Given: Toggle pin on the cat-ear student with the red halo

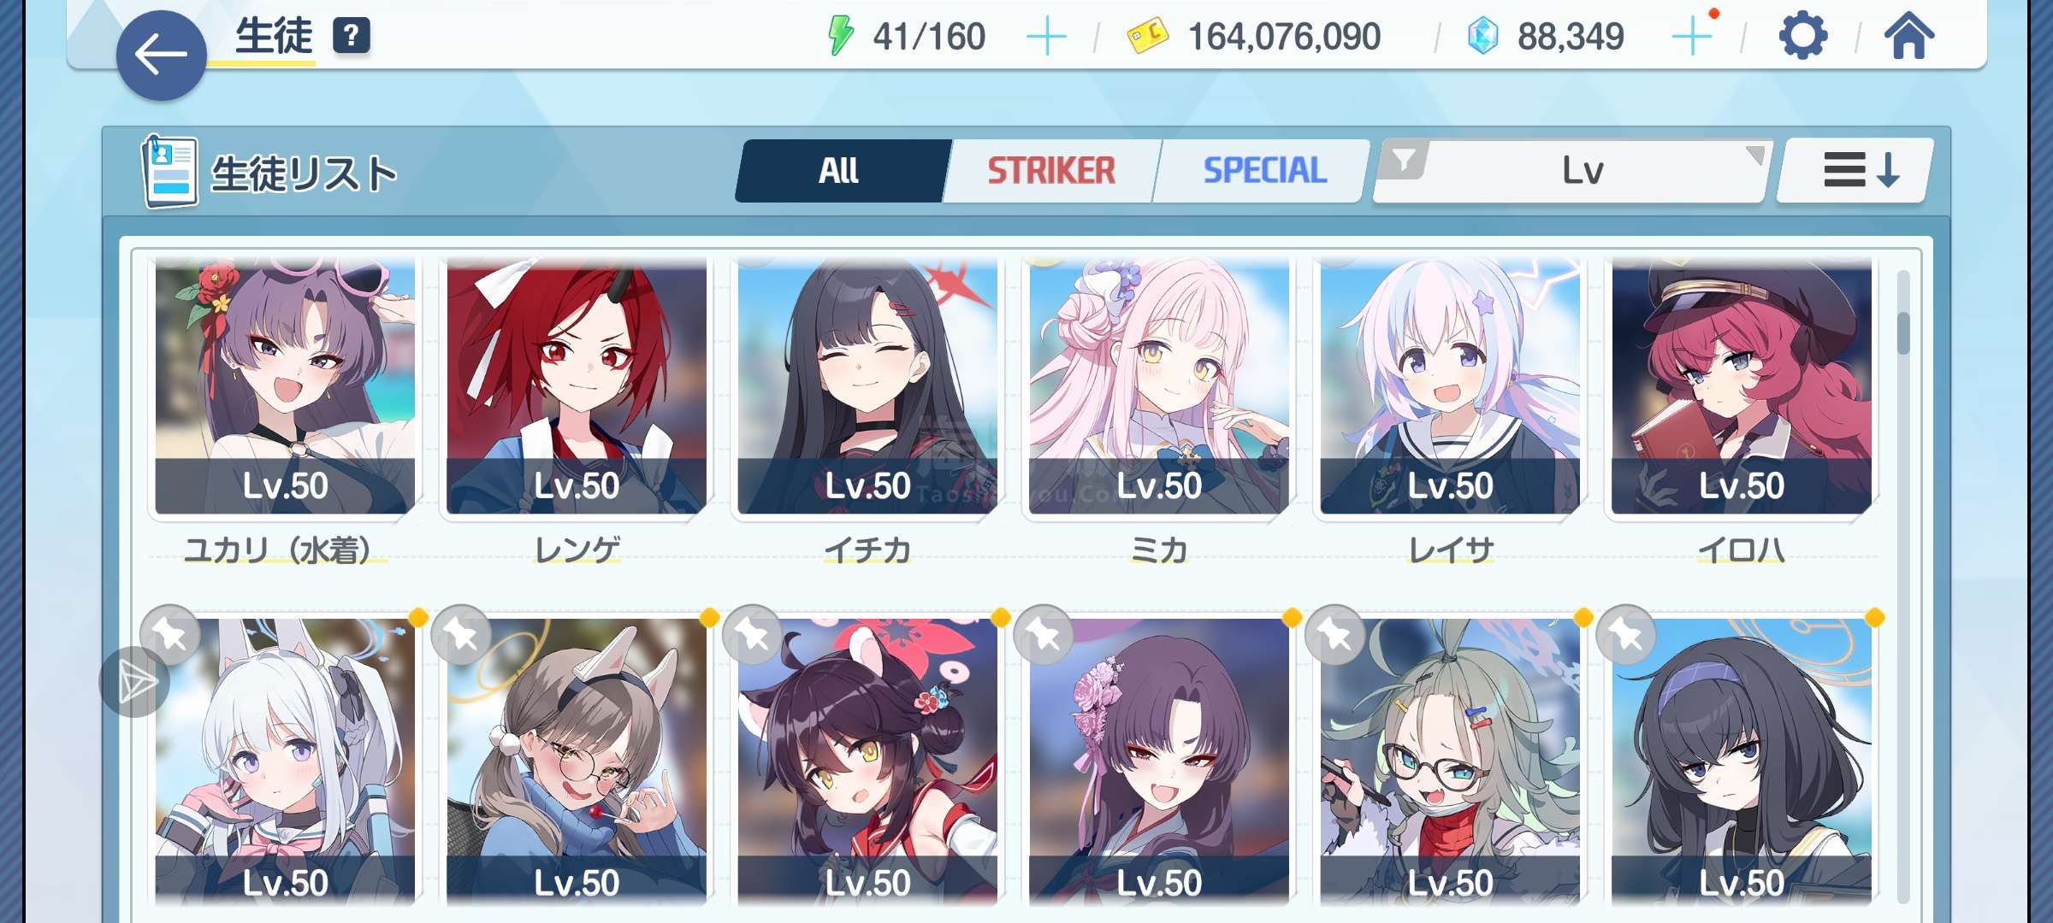Looking at the screenshot, I should pyautogui.click(x=753, y=635).
